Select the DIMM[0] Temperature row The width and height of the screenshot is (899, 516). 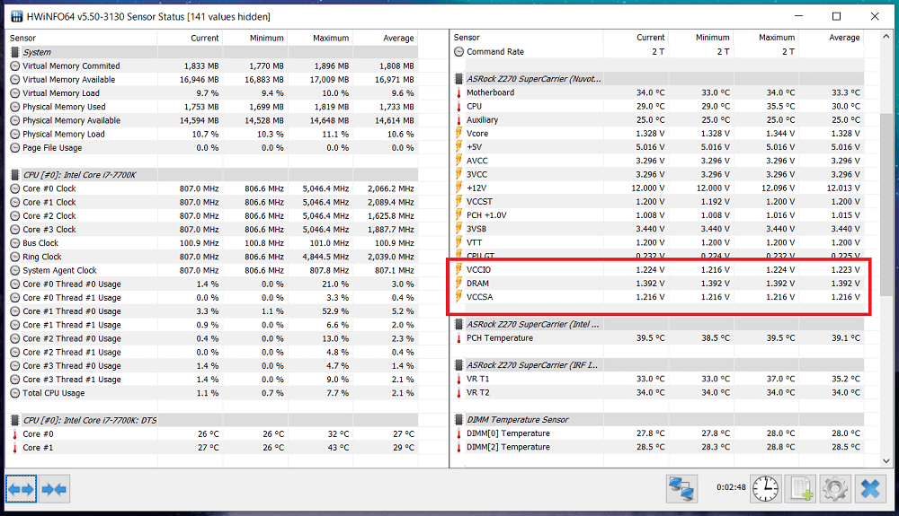pos(658,433)
